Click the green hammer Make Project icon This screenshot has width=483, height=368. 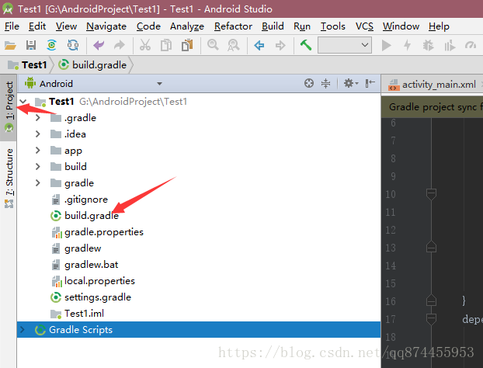[x=306, y=45]
